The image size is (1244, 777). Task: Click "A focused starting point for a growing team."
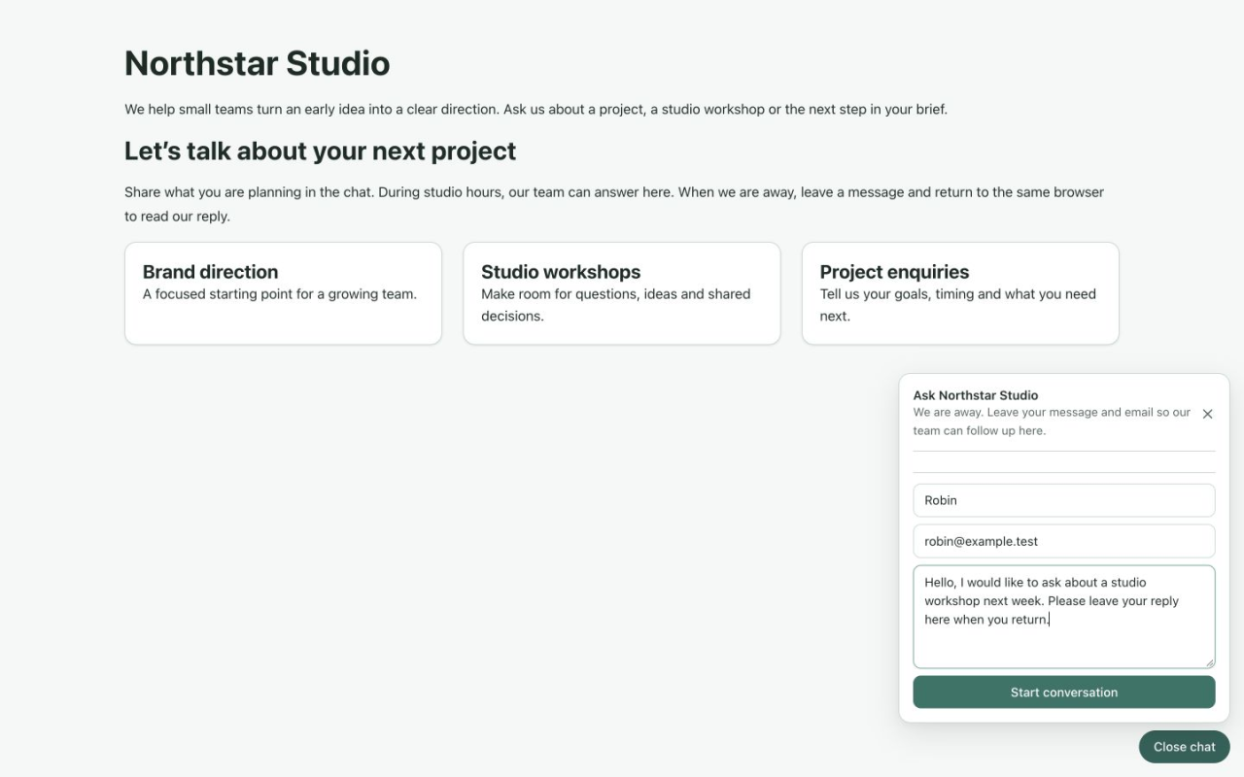pos(280,294)
